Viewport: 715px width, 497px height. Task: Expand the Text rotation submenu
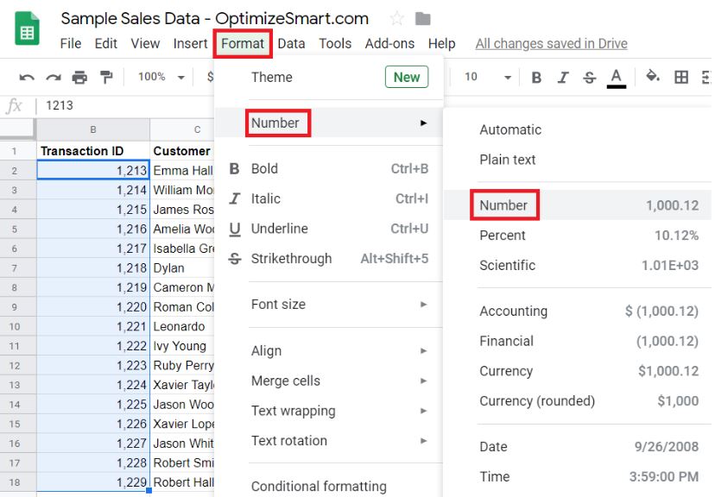(x=328, y=441)
